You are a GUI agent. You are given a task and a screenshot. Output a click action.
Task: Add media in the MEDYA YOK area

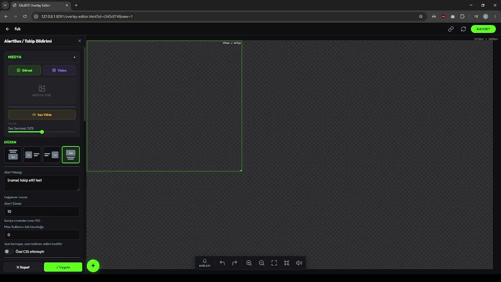click(42, 91)
